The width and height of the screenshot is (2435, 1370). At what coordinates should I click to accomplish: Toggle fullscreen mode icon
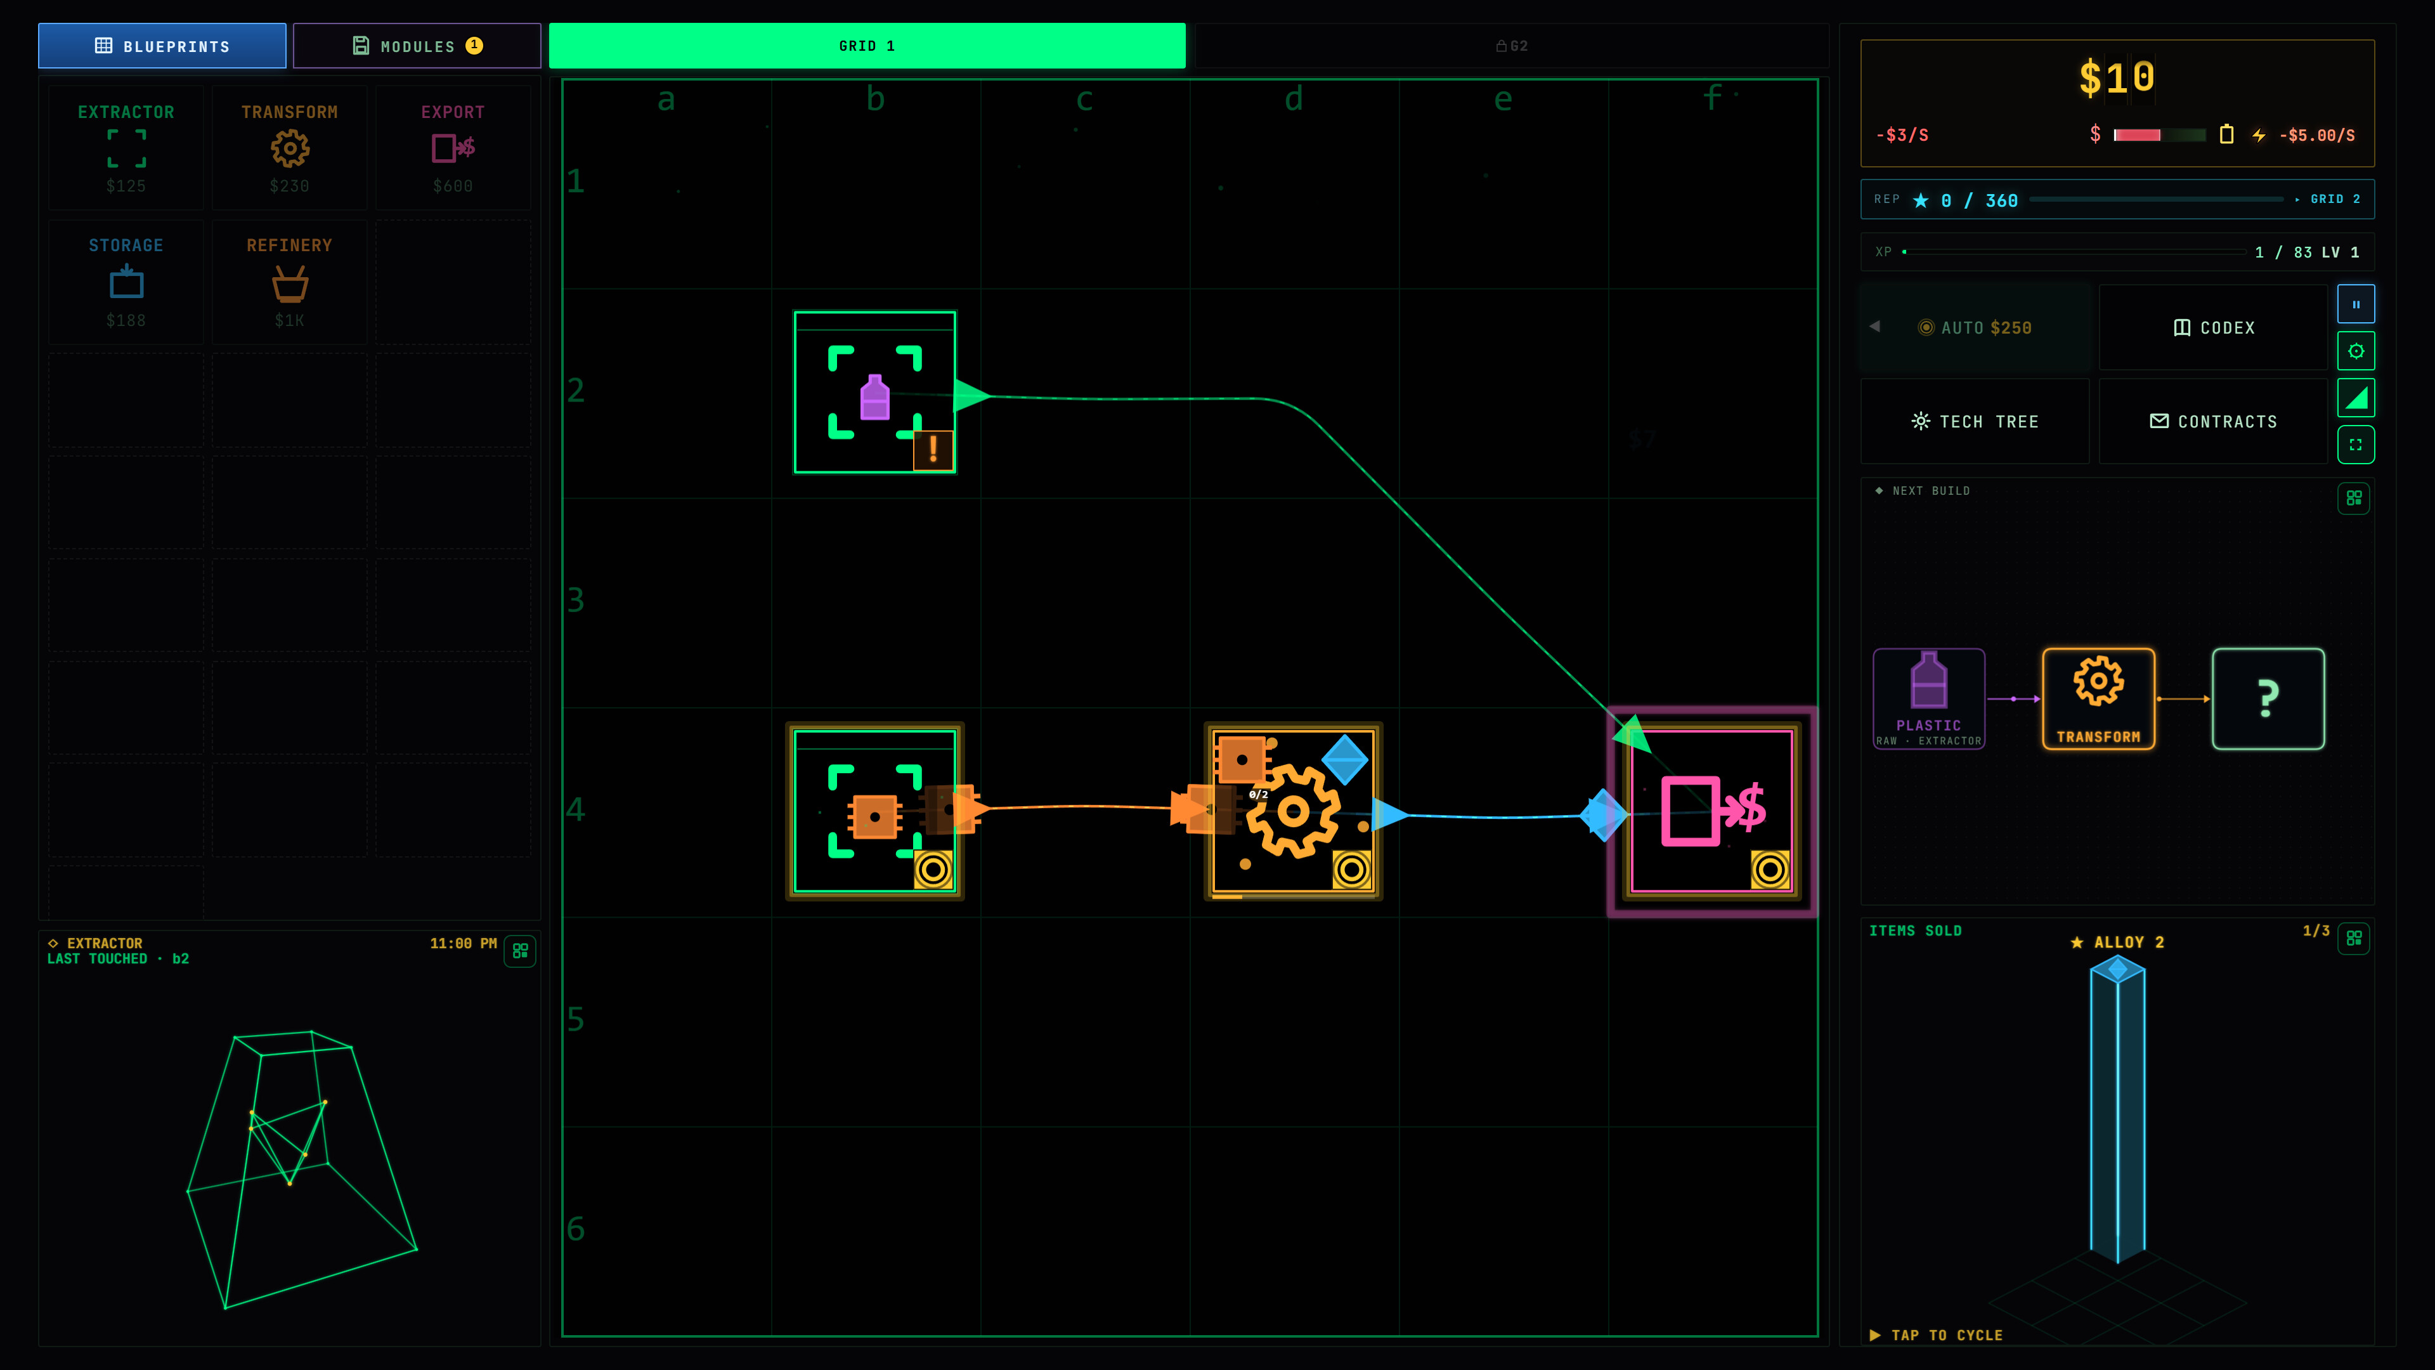pyautogui.click(x=2356, y=445)
